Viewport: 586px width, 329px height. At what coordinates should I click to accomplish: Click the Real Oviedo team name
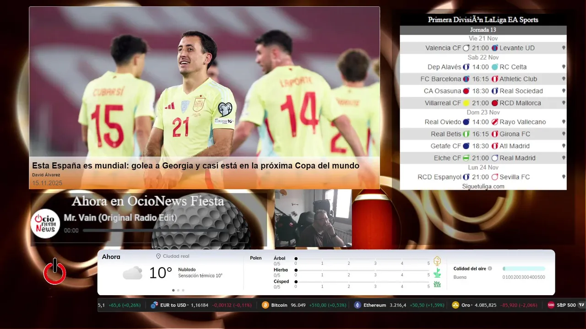click(x=443, y=122)
